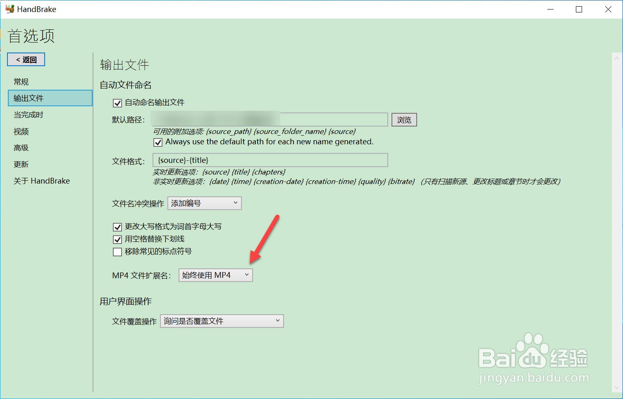Maximize the HandBrake window
623x399 pixels.
click(579, 9)
